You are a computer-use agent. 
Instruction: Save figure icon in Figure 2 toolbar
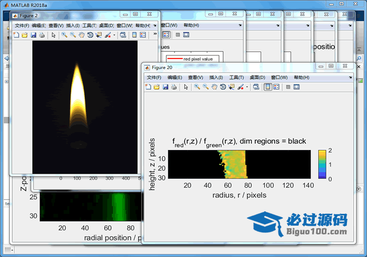[x=33, y=35]
